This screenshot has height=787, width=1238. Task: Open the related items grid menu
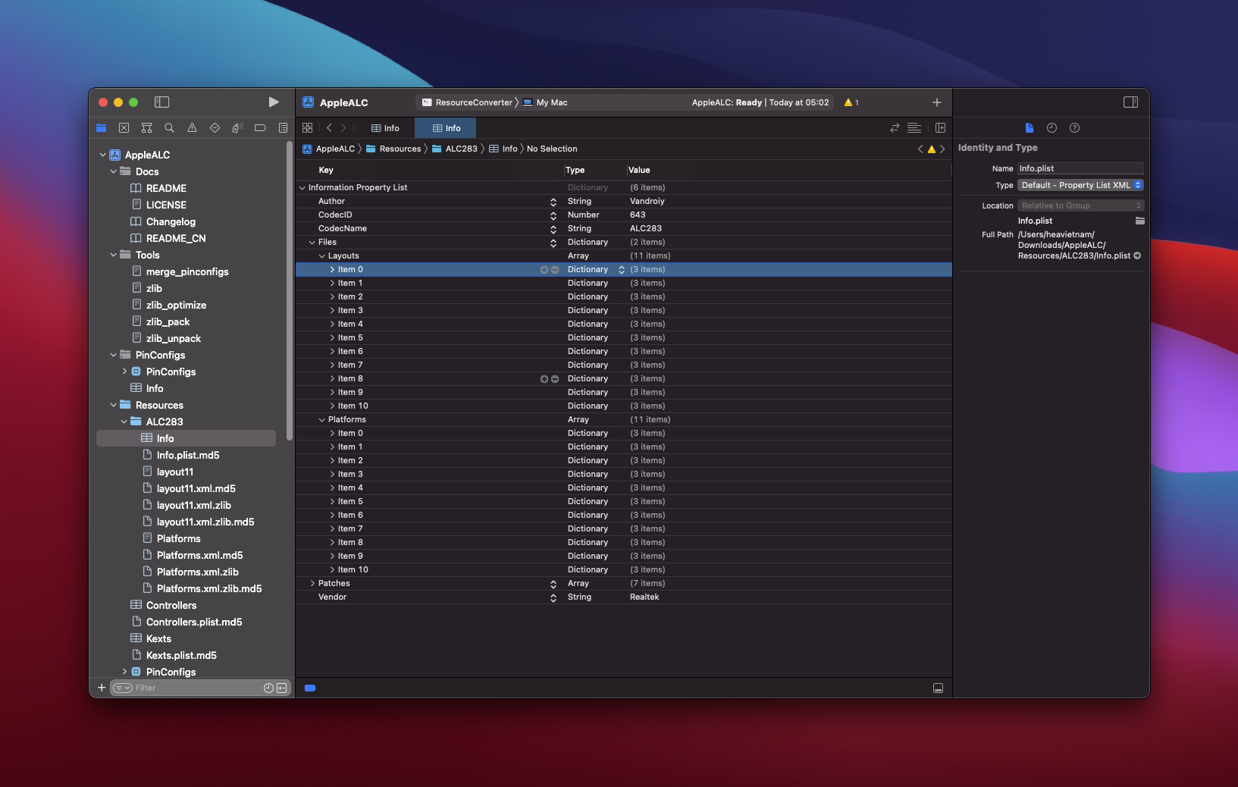[307, 128]
